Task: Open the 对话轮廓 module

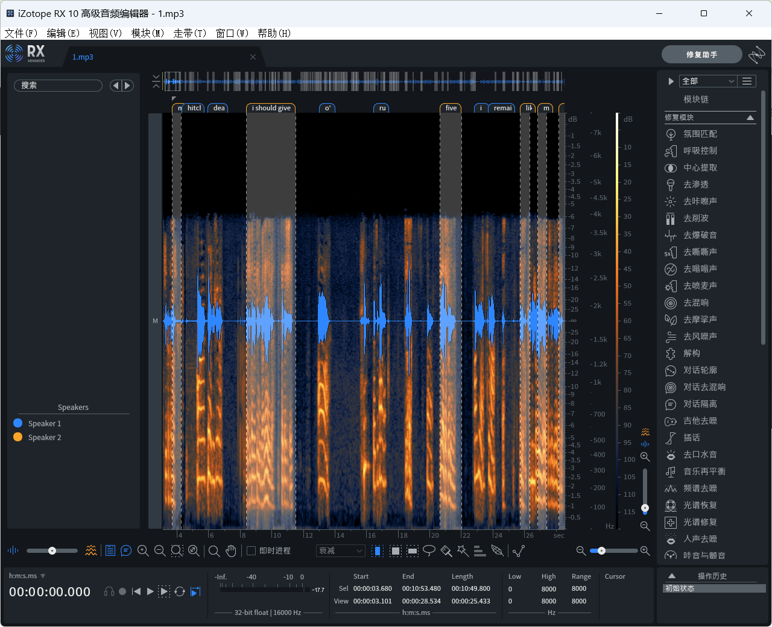Action: pos(700,370)
